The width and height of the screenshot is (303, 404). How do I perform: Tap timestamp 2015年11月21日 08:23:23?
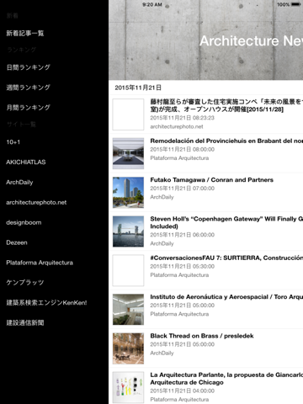[183, 118]
